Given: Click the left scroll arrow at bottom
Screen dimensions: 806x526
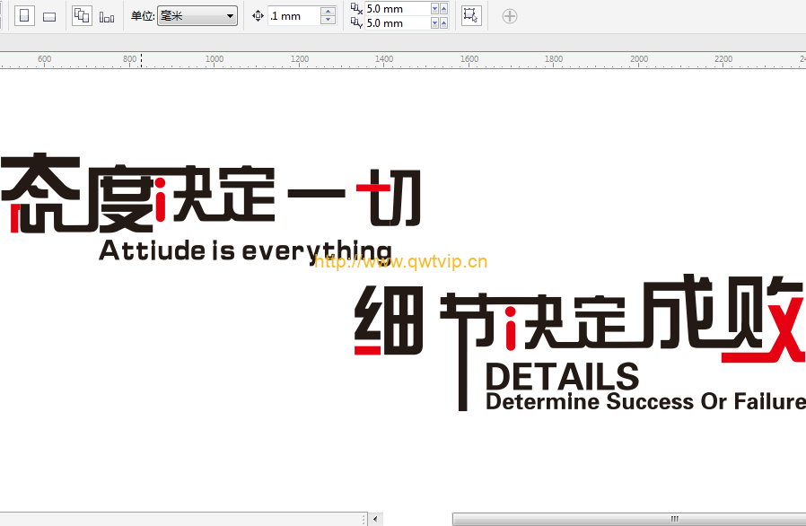Looking at the screenshot, I should (x=375, y=519).
